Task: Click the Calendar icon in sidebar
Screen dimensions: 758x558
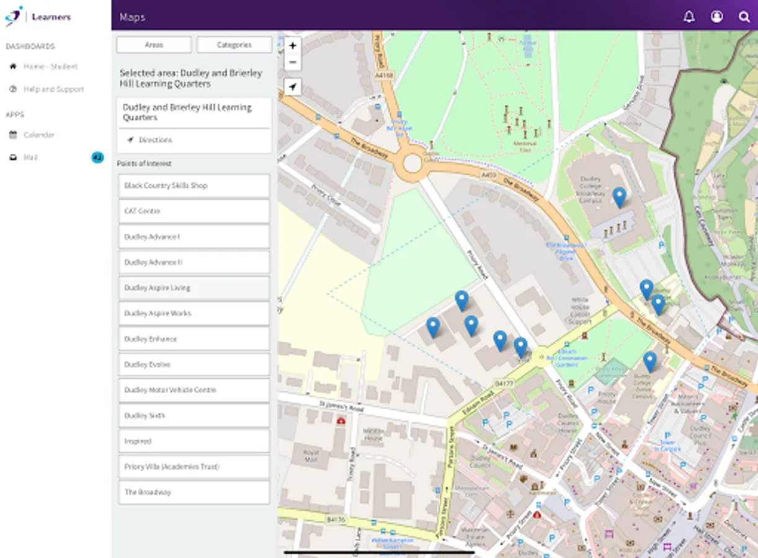Action: point(12,135)
